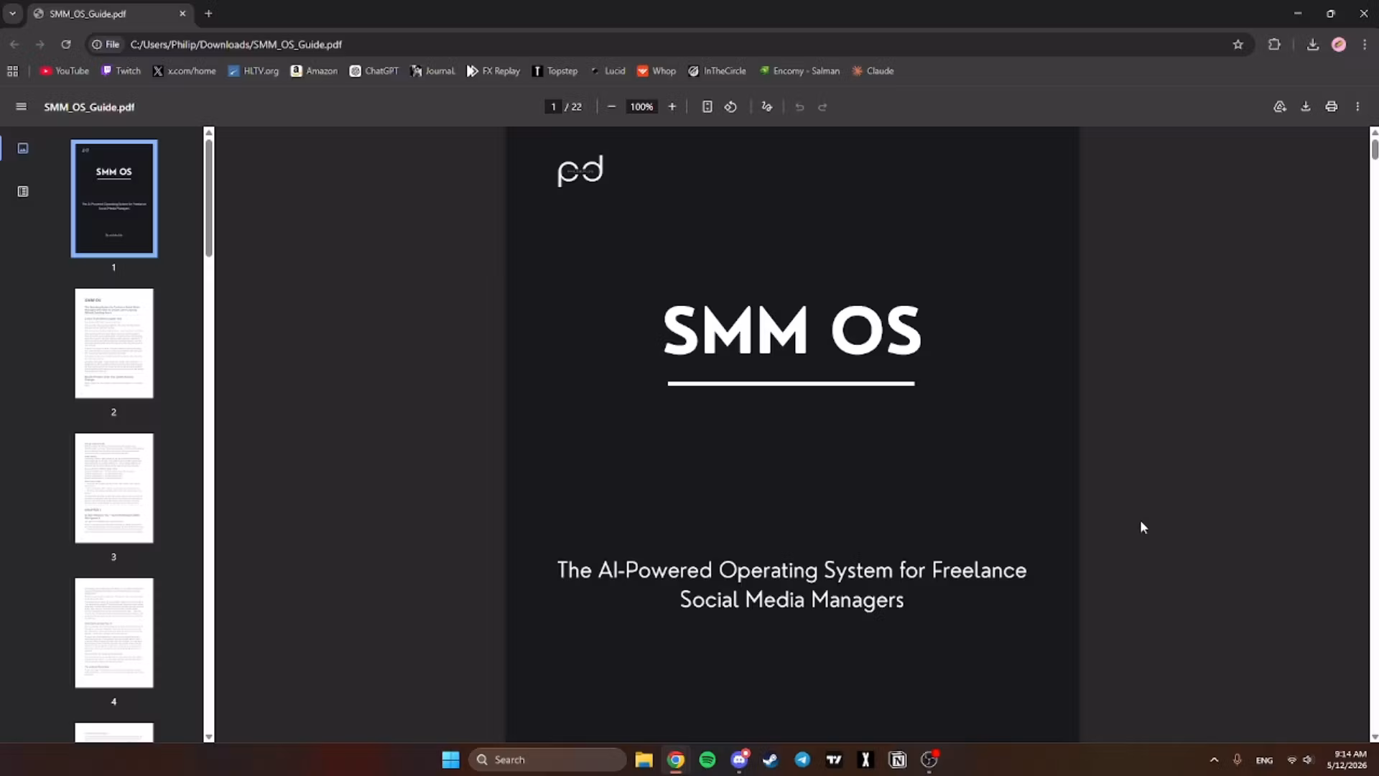Open the Whop bookmark
1379x776 pixels.
pos(656,71)
